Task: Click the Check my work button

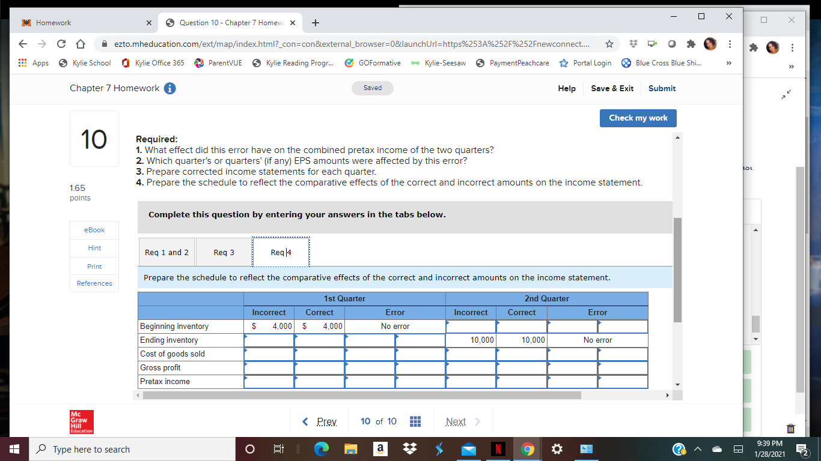Action: (x=638, y=118)
